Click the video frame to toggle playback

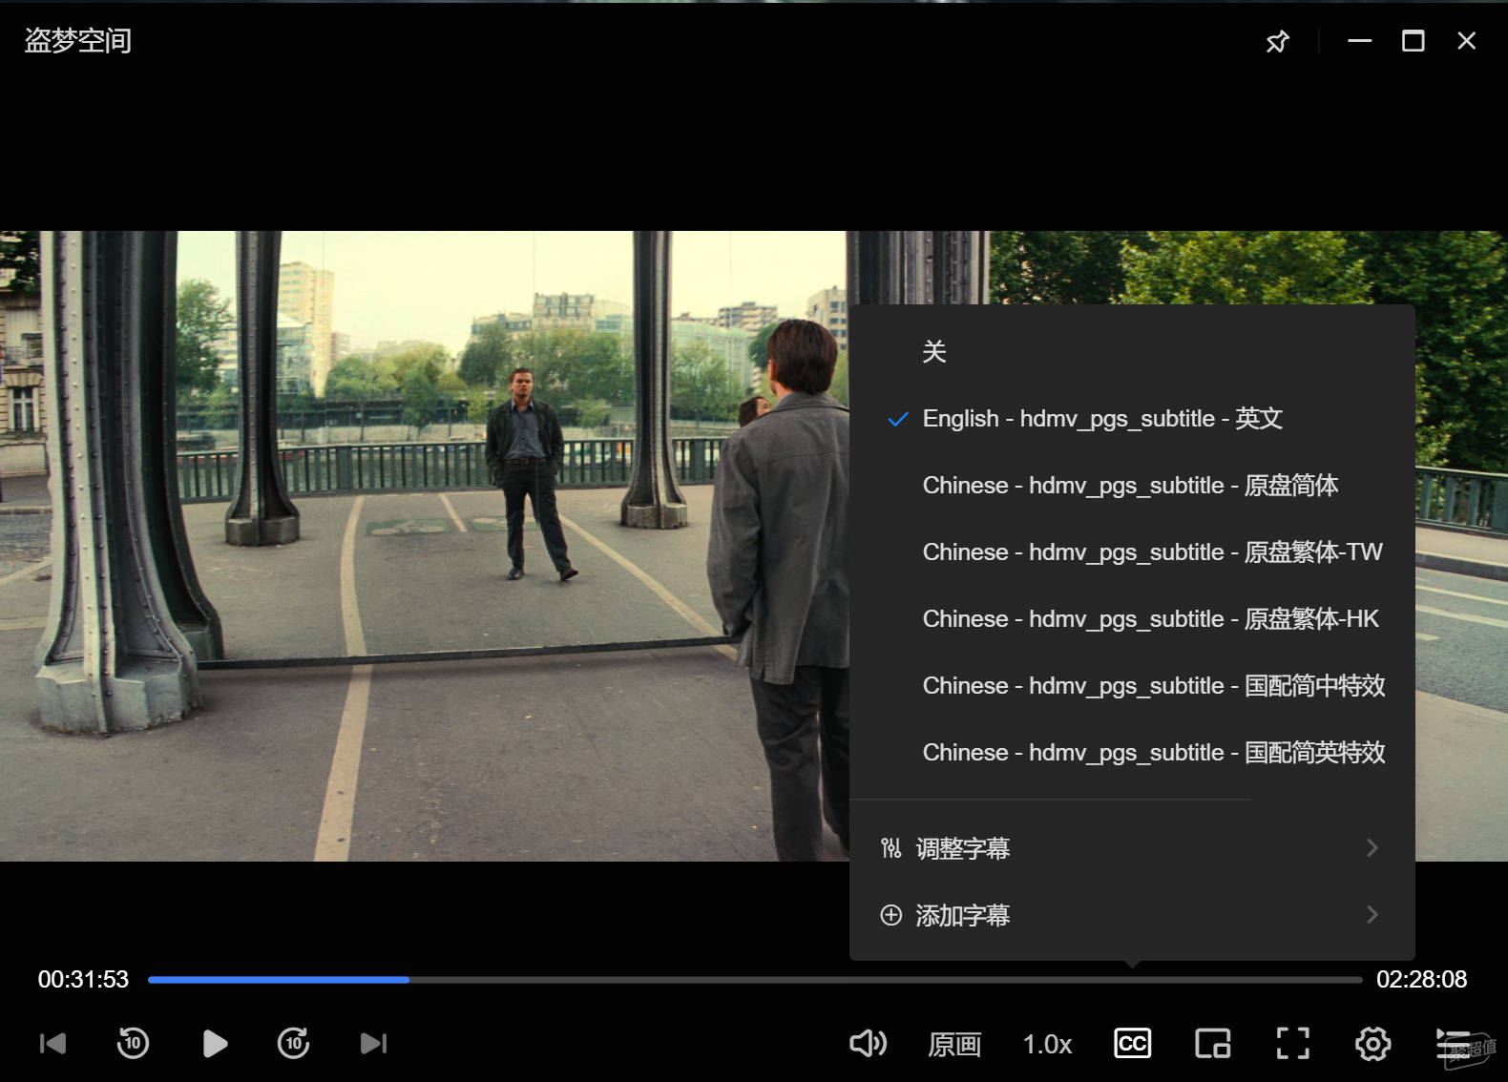click(x=425, y=546)
